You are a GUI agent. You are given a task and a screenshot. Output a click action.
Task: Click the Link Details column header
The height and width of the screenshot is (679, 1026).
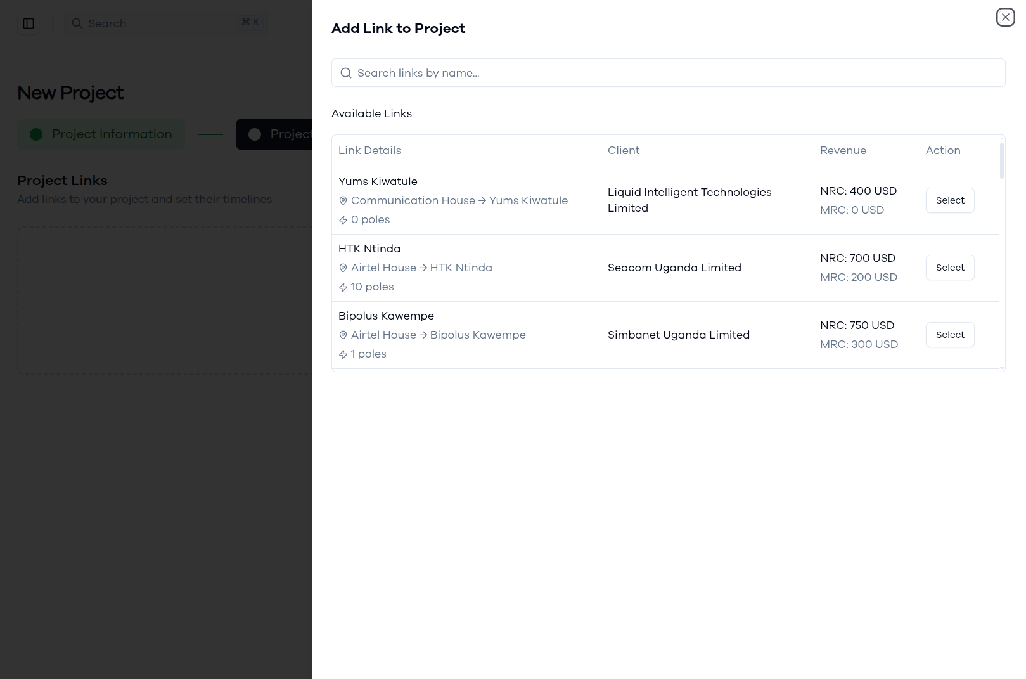369,150
